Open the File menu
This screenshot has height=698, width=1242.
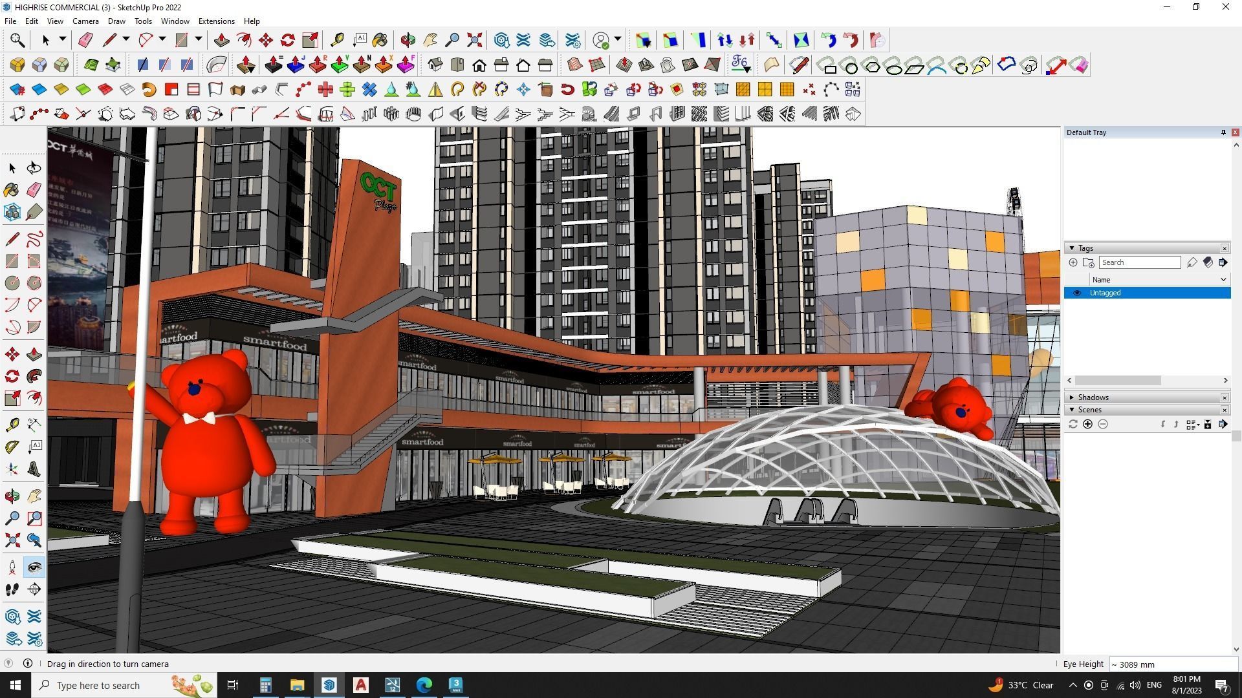pyautogui.click(x=10, y=21)
